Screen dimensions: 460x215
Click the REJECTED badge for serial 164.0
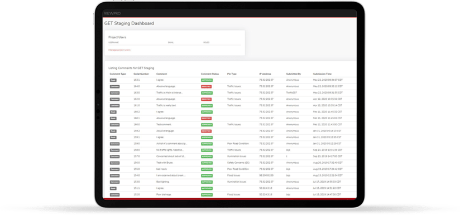(206, 86)
